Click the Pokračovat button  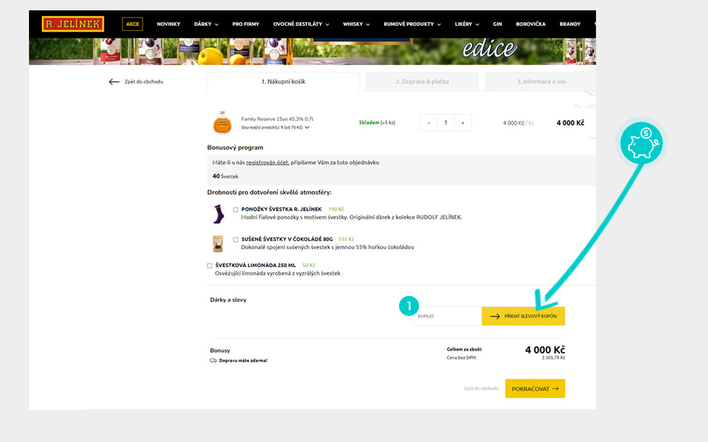click(535, 389)
